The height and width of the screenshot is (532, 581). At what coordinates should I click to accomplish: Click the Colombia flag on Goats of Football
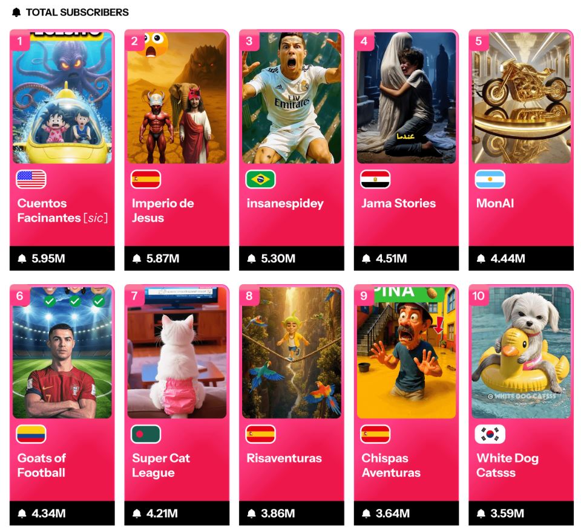pyautogui.click(x=31, y=434)
